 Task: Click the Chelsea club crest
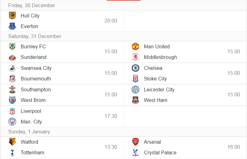pyautogui.click(x=135, y=68)
